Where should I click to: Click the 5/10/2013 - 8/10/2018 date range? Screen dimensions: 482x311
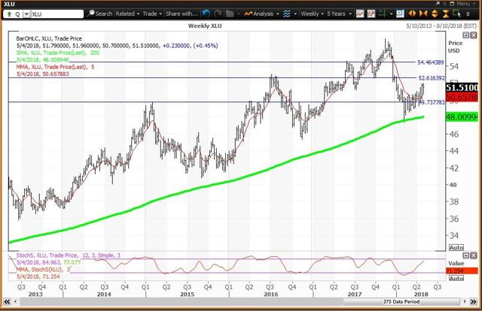point(441,26)
